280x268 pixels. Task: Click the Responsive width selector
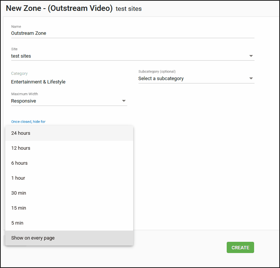[x=69, y=101]
